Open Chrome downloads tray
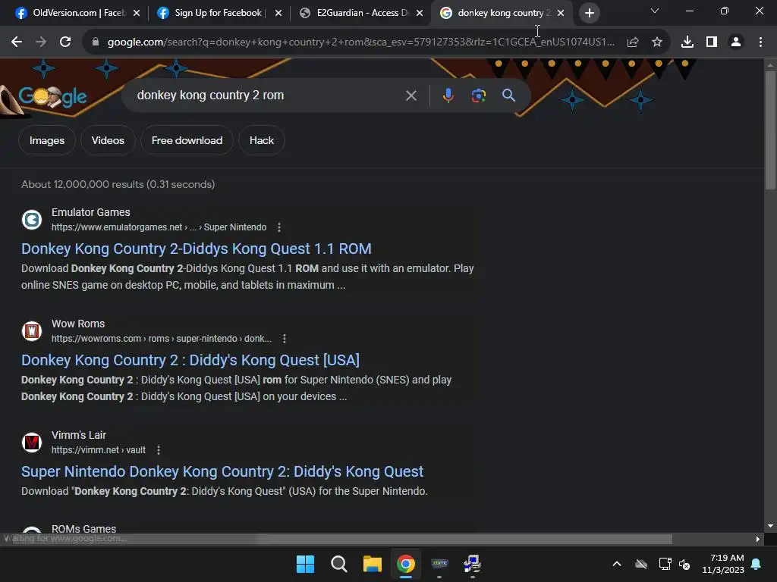Viewport: 777px width, 582px height. tap(687, 42)
